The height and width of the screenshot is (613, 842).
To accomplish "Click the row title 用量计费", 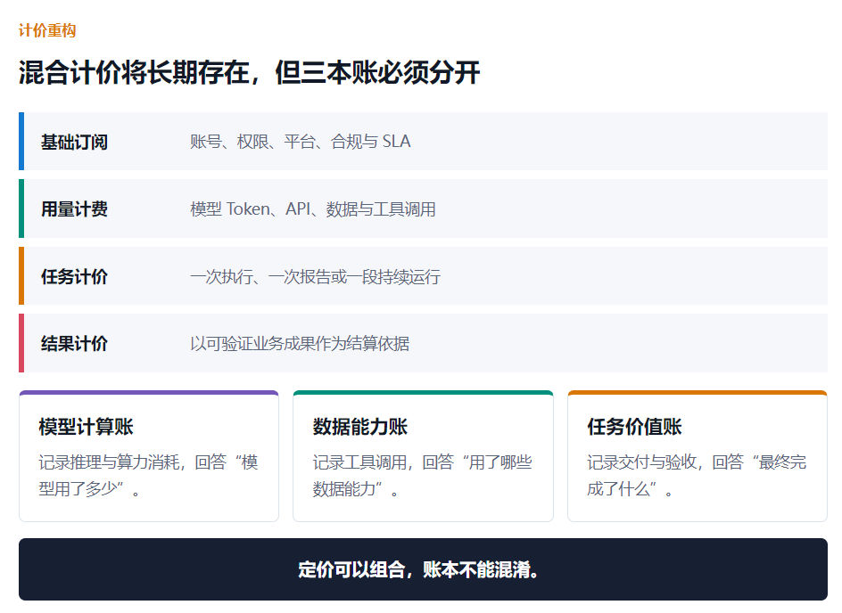I will [75, 209].
